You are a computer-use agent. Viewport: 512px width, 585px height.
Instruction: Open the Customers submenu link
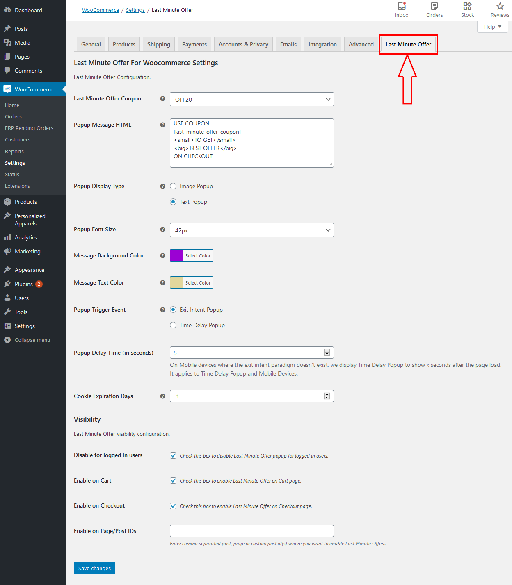coord(18,140)
